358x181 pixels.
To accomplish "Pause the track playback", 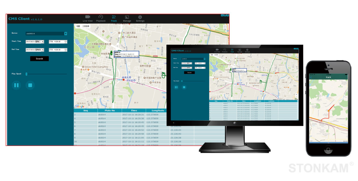I will (16, 85).
